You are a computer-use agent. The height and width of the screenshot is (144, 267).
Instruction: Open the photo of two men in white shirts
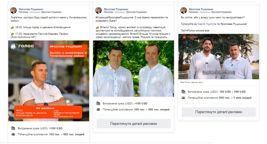coord(133,69)
